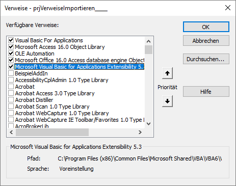
Task: Check Acrobat WebCapture 1.0 Type Library
Action: point(11,113)
